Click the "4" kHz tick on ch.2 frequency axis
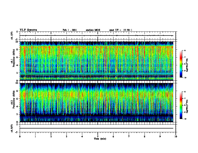Screen dimensions: 198x153 click(17, 106)
